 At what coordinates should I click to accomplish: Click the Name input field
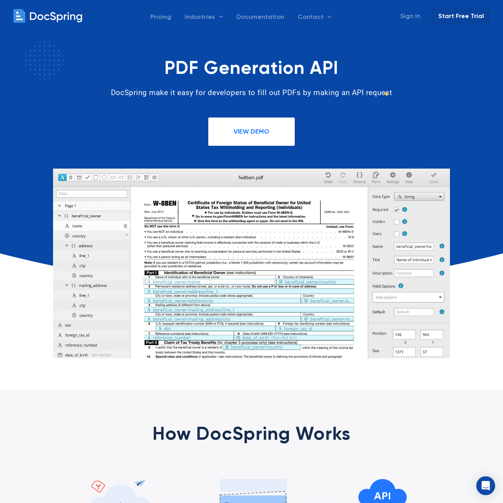pos(414,246)
